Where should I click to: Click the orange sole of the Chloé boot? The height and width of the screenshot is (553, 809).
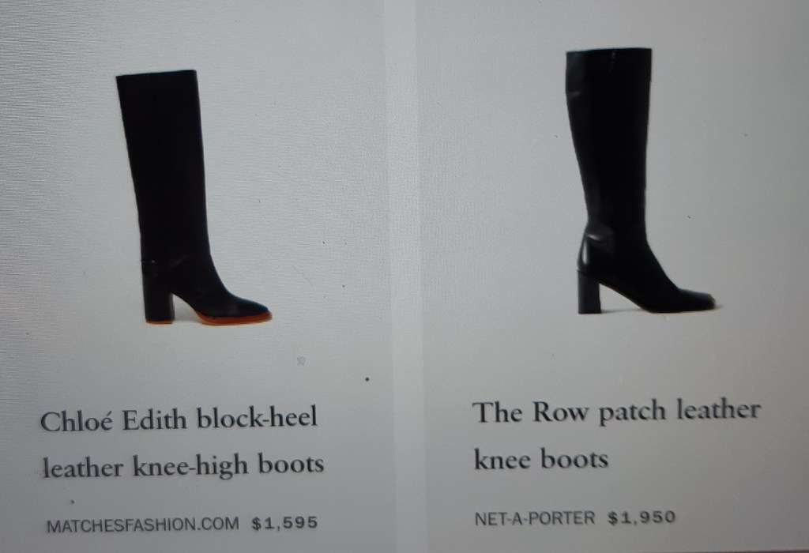[x=232, y=318]
